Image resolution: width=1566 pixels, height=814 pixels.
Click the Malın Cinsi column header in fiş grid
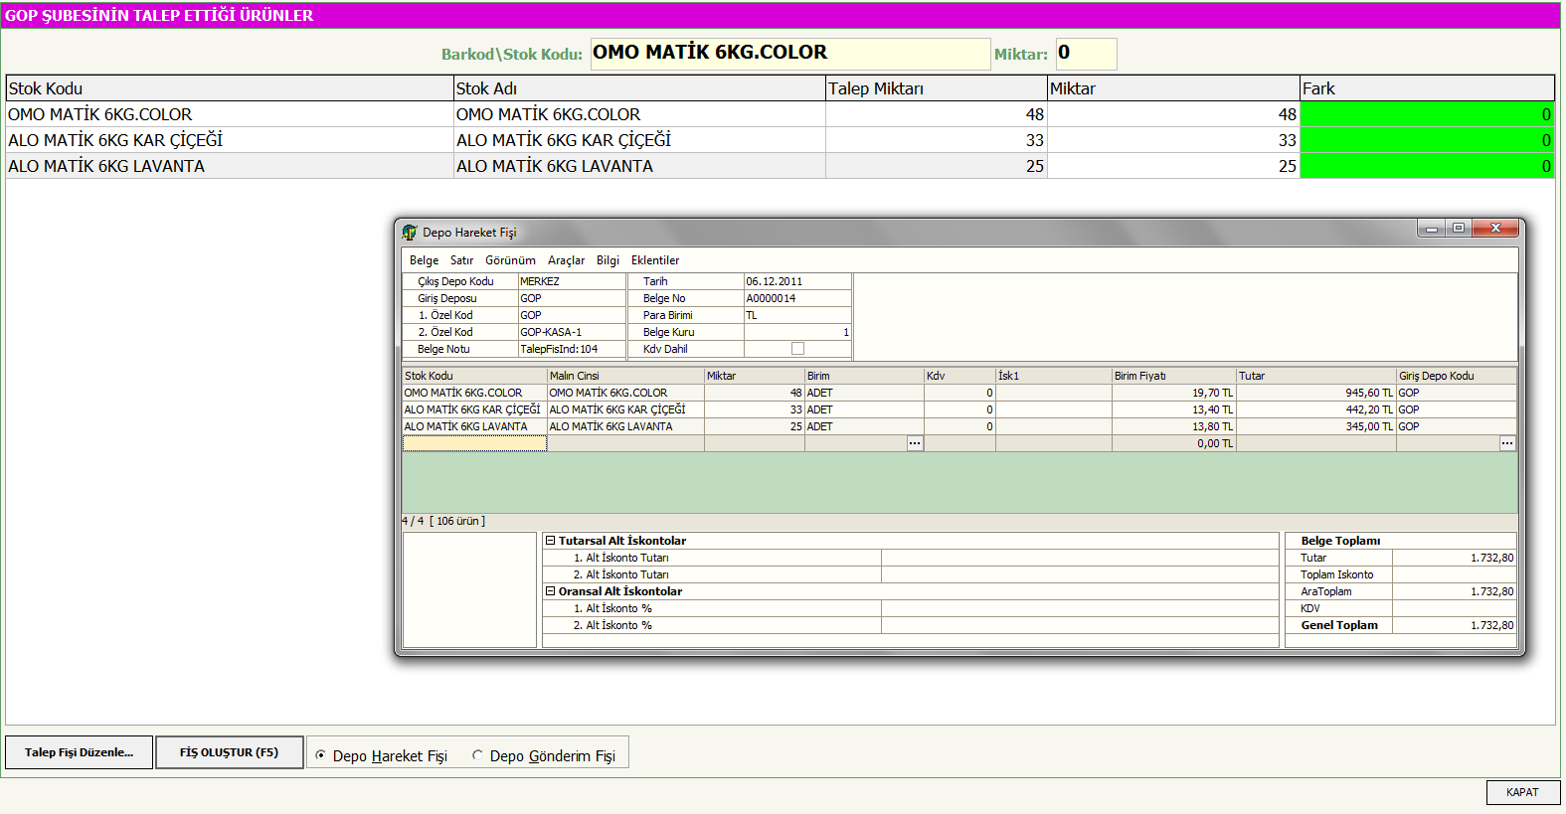625,376
